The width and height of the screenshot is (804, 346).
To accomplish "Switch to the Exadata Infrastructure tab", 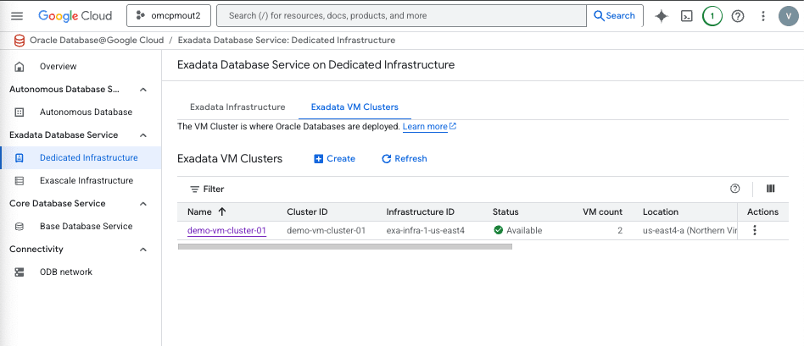I will click(237, 107).
